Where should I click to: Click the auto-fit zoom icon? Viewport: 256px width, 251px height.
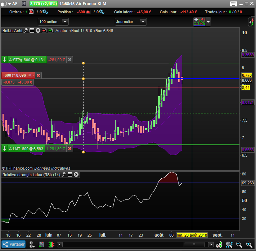(229, 245)
